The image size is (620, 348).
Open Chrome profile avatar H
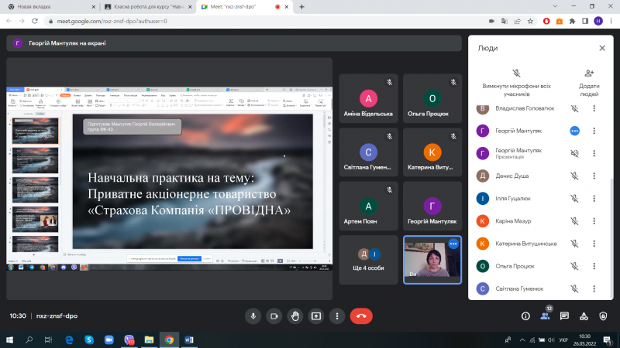tap(598, 22)
